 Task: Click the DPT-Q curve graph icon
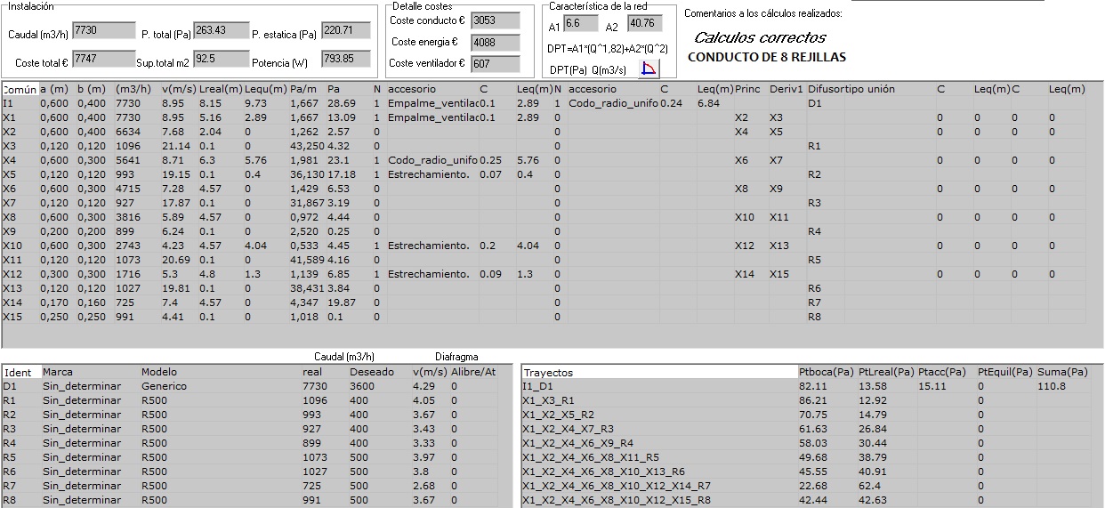pyautogui.click(x=649, y=70)
